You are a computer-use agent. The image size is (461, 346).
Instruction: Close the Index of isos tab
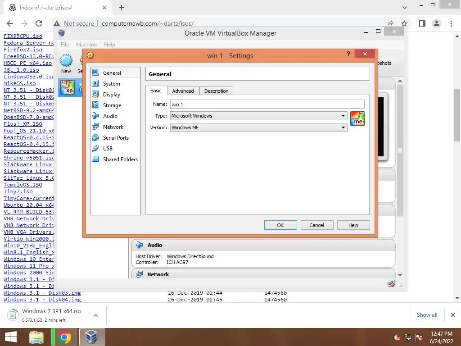[x=104, y=8]
